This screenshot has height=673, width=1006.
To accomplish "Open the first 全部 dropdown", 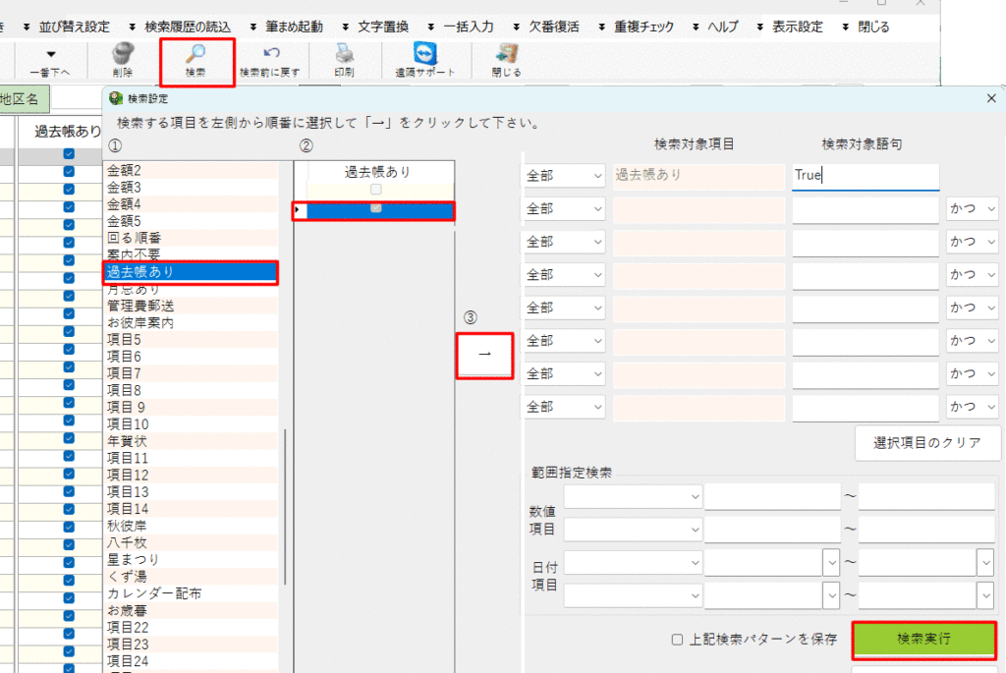I will coord(564,176).
